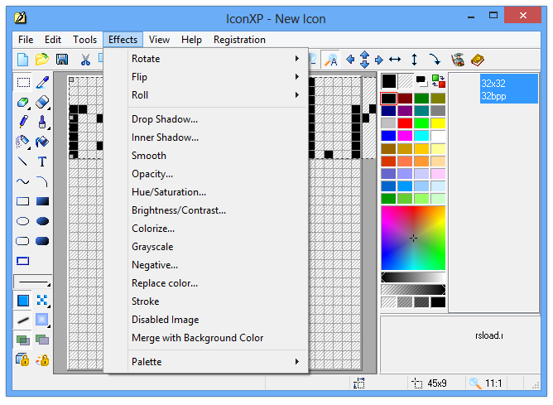The height and width of the screenshot is (405, 553).
Task: Click the Save floppy disk icon
Action: 62,60
